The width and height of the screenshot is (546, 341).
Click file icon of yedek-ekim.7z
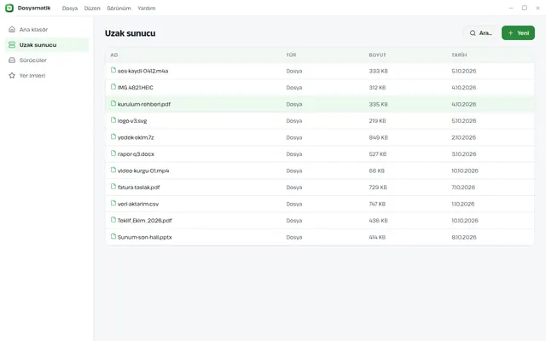coord(113,136)
